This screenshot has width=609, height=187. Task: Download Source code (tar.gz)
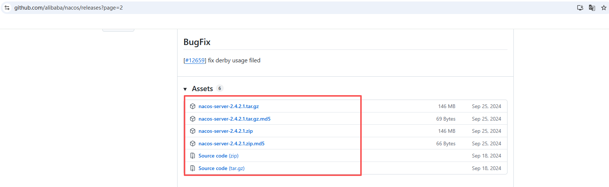[x=221, y=168]
